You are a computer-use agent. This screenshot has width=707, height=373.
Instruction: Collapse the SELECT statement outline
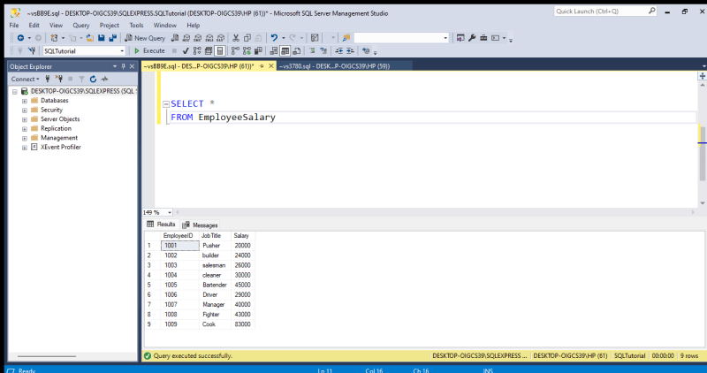coord(166,103)
